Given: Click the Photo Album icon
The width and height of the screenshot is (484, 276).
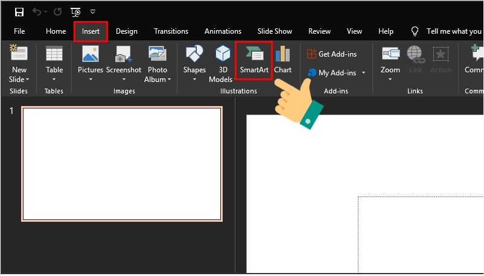Looking at the screenshot, I should pyautogui.click(x=158, y=55).
